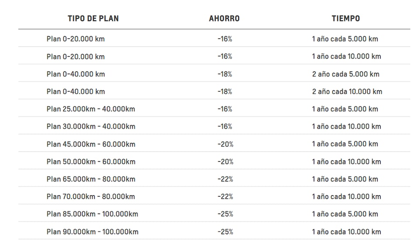
Task: Click the '2 año cada 5.000 km' cell
Action: click(x=346, y=74)
